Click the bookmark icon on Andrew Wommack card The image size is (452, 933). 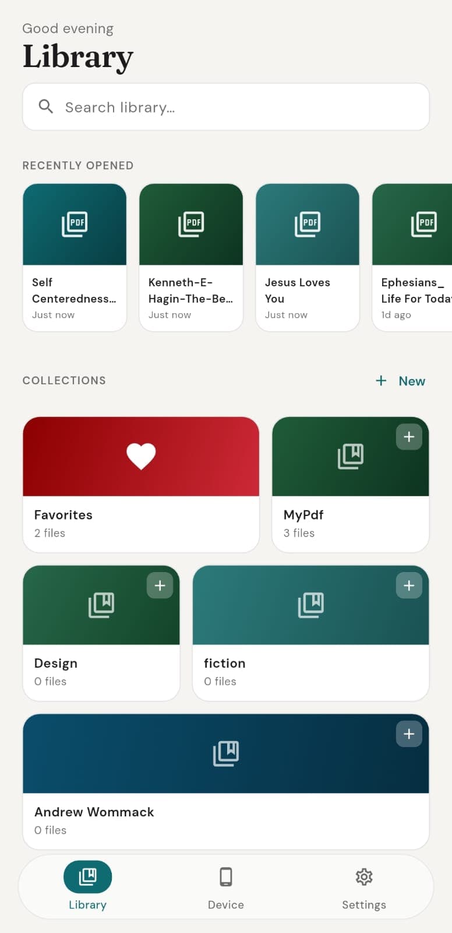point(226,753)
